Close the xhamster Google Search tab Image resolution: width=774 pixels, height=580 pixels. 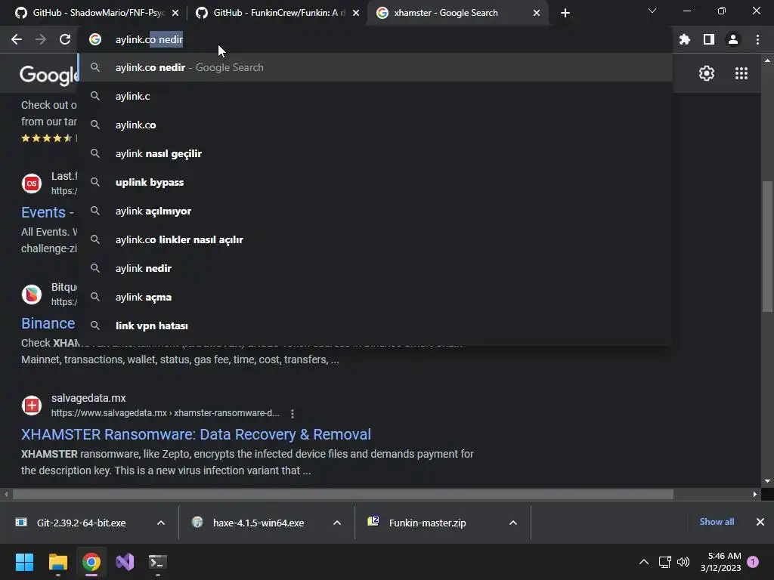[537, 13]
